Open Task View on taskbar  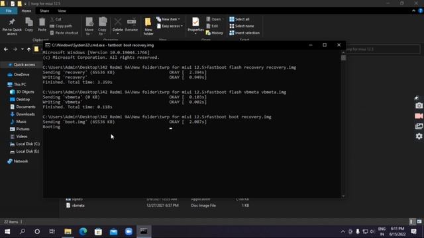[x=52, y=231]
